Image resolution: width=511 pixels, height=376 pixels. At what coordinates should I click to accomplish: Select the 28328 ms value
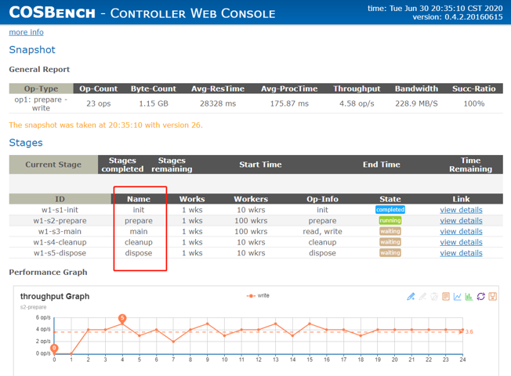[x=218, y=103]
